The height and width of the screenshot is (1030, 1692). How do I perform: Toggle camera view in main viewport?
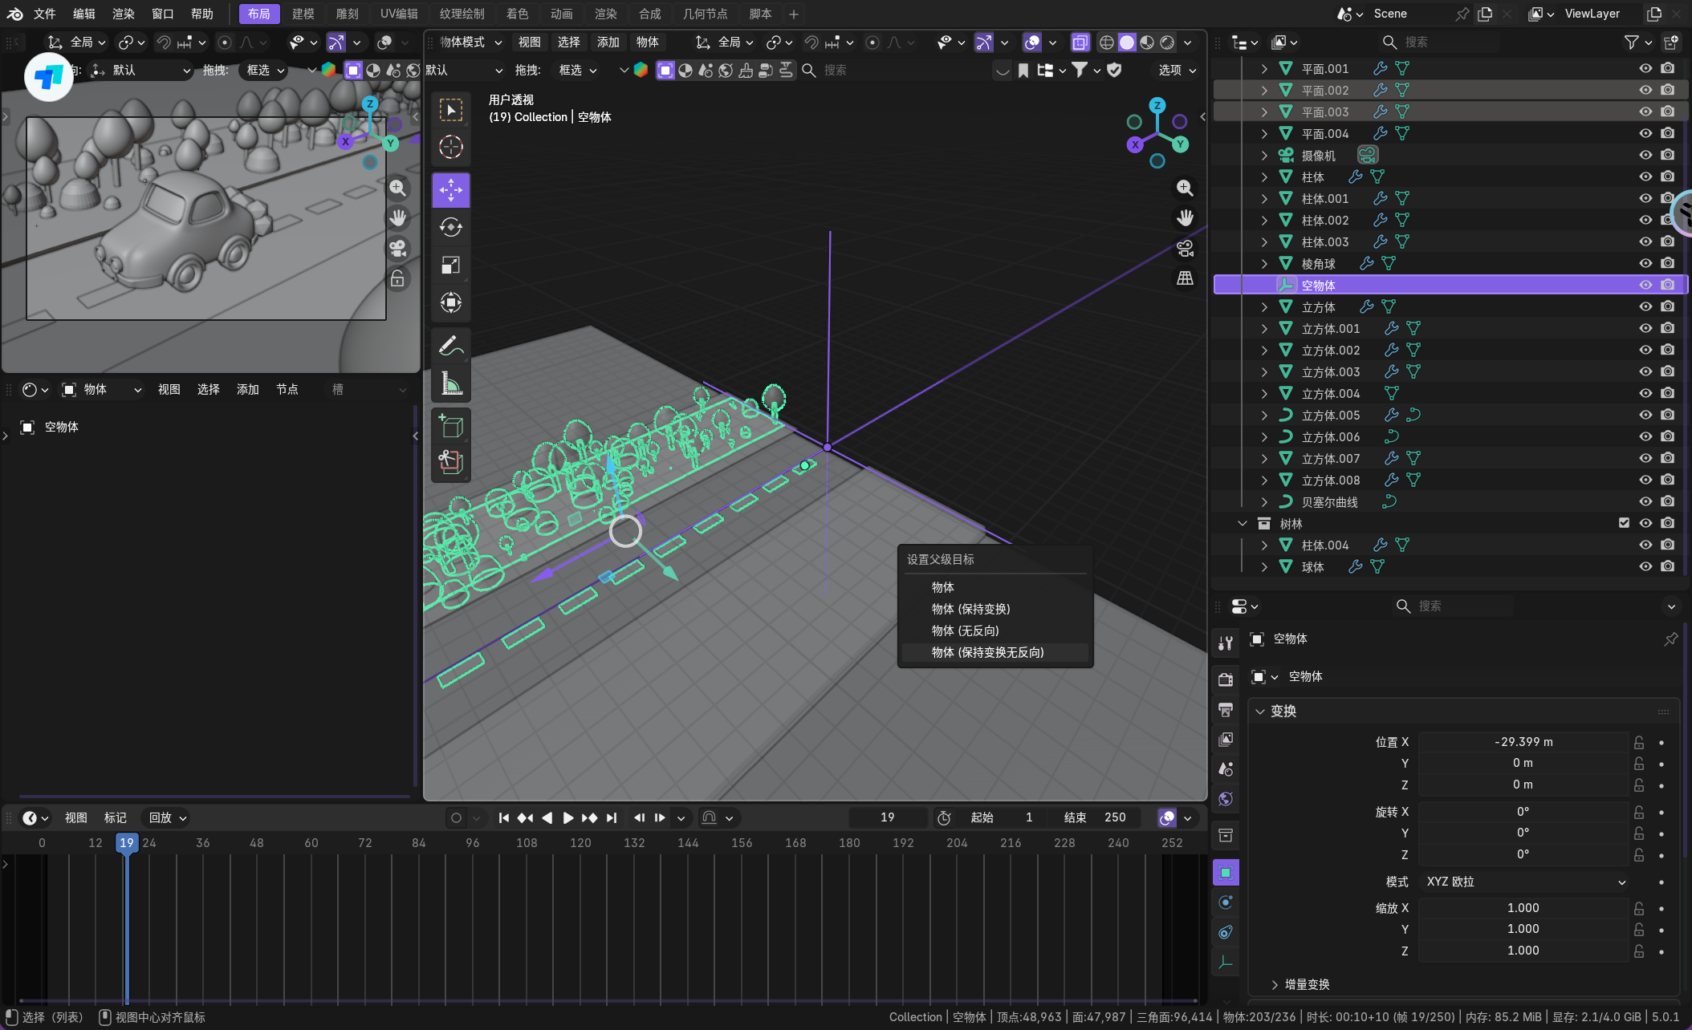pyautogui.click(x=1185, y=248)
